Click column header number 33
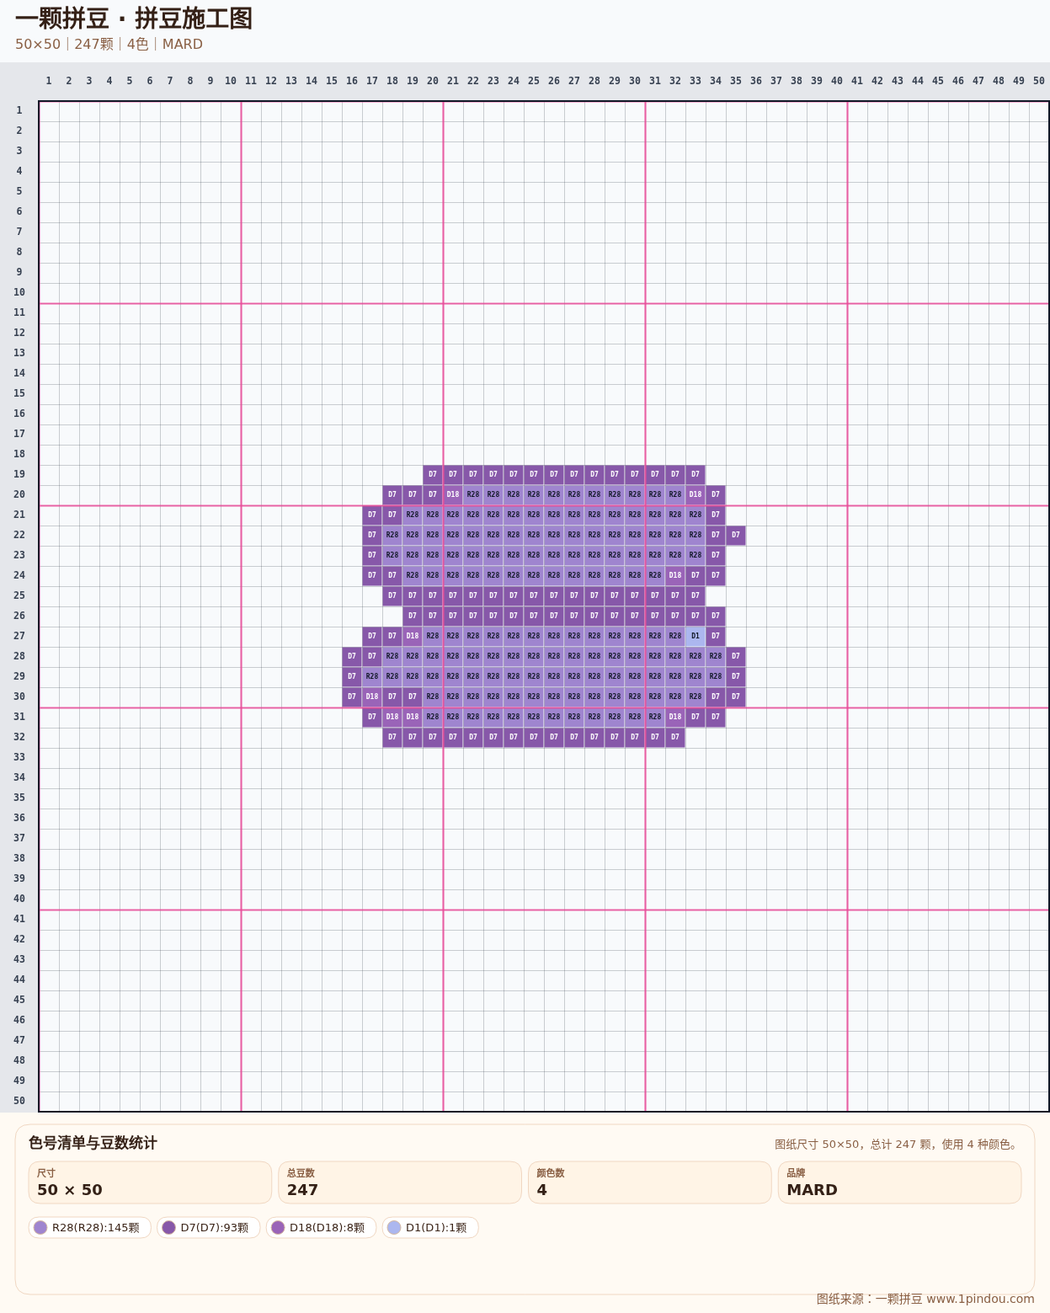1050x1313 pixels. 696,81
